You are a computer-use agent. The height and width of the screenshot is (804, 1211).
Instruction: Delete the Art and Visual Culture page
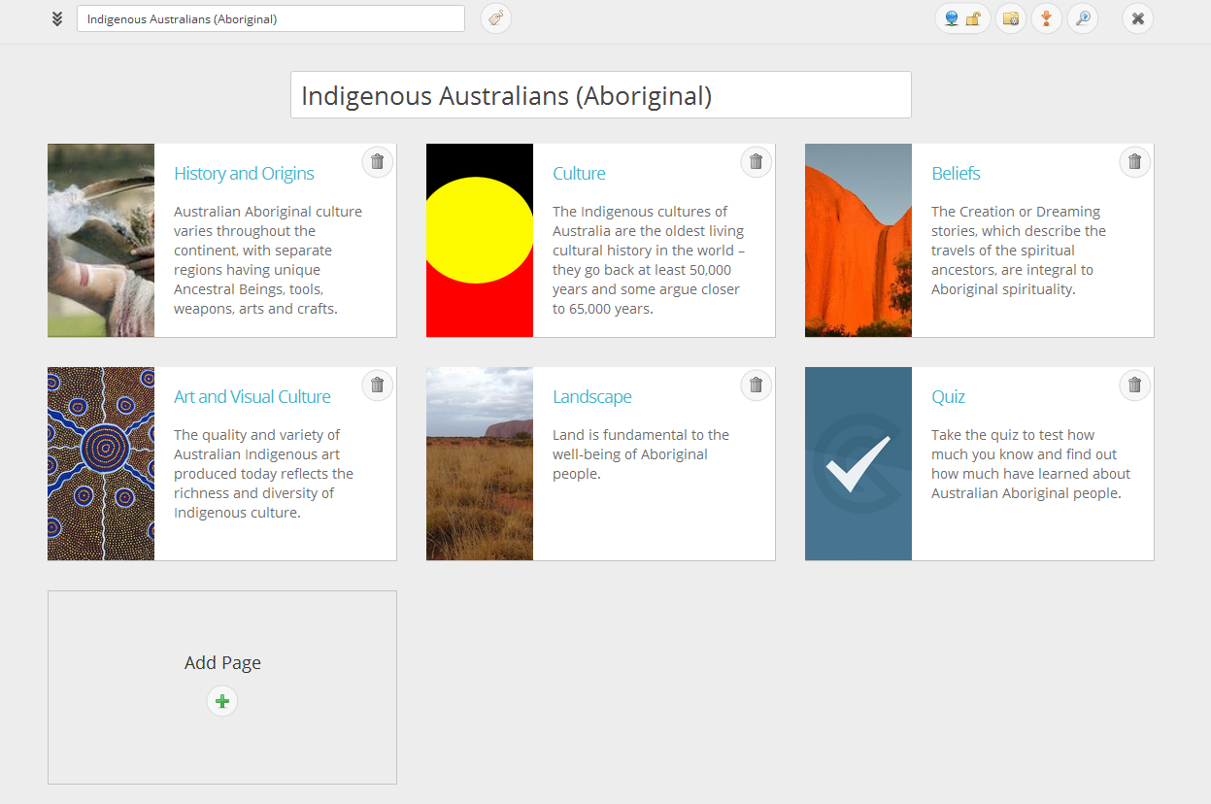(378, 385)
